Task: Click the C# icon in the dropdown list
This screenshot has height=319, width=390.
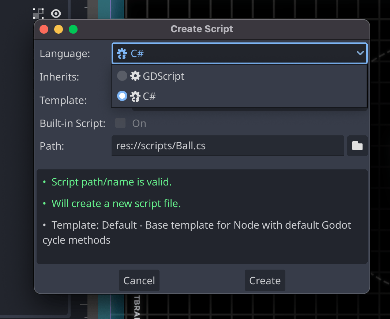Action: [135, 96]
